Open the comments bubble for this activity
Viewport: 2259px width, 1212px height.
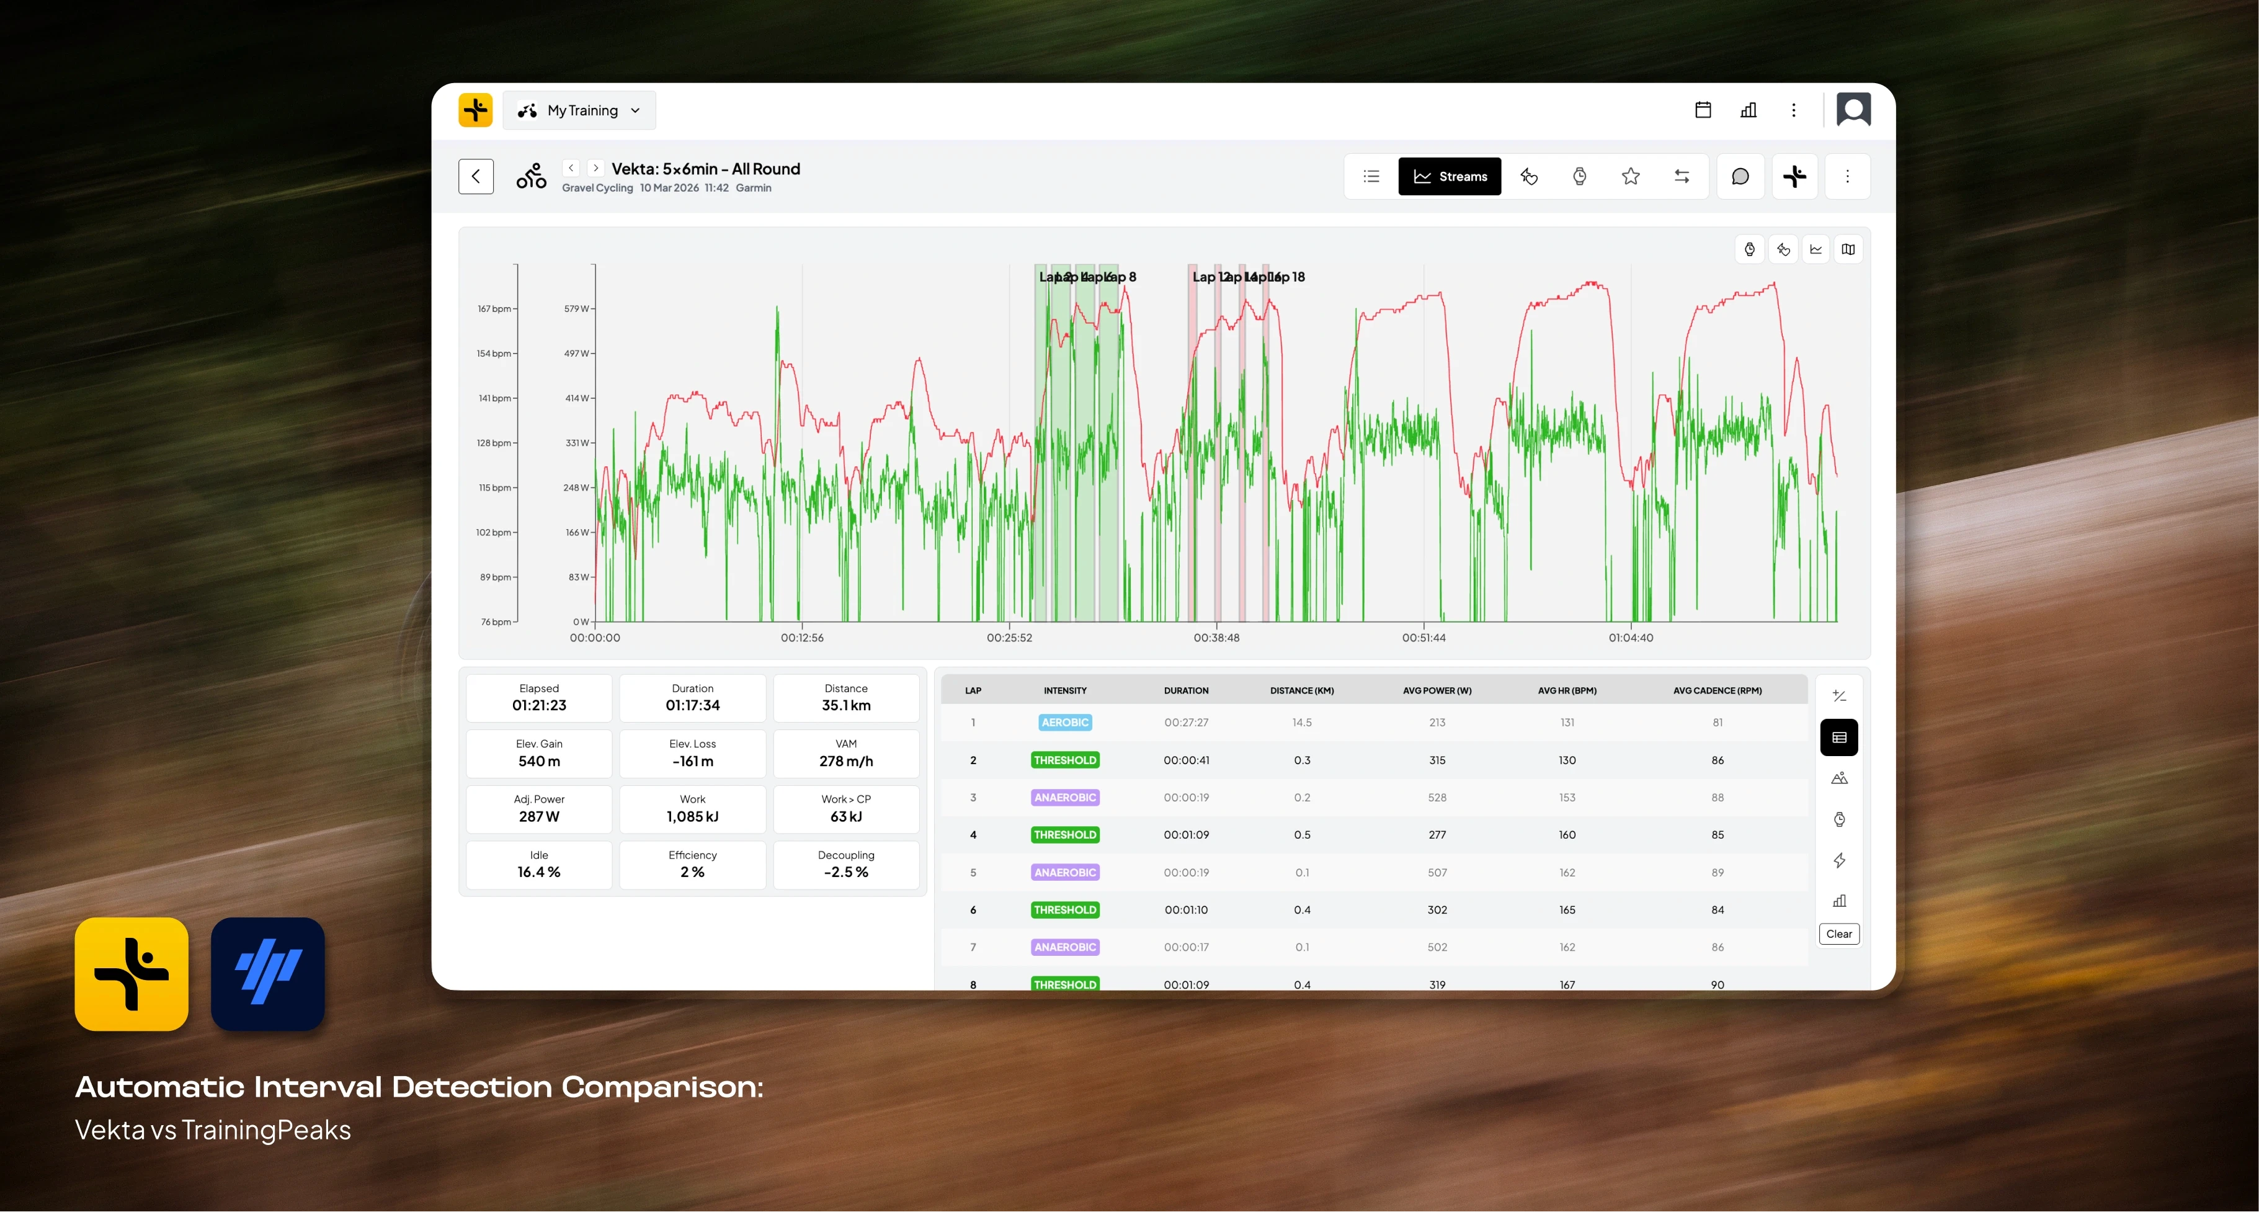pyautogui.click(x=1740, y=176)
